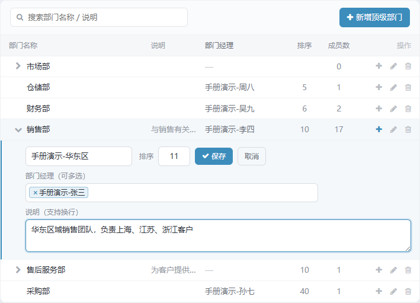Delete the 销售部 department

point(408,129)
